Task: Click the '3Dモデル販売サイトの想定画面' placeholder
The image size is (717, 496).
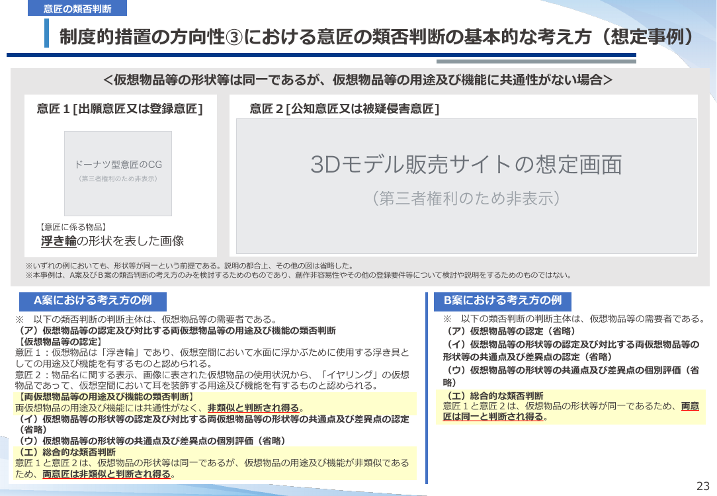Action: pyautogui.click(x=466, y=186)
